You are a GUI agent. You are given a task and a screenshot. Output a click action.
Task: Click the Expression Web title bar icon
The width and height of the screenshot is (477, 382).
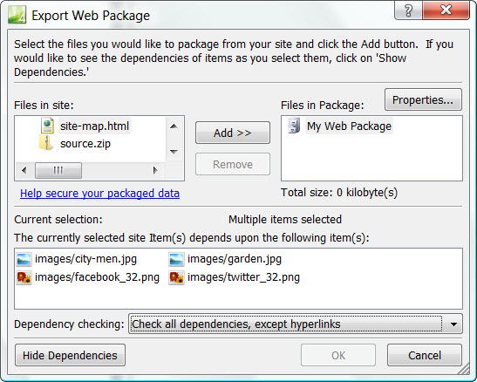pyautogui.click(x=17, y=15)
